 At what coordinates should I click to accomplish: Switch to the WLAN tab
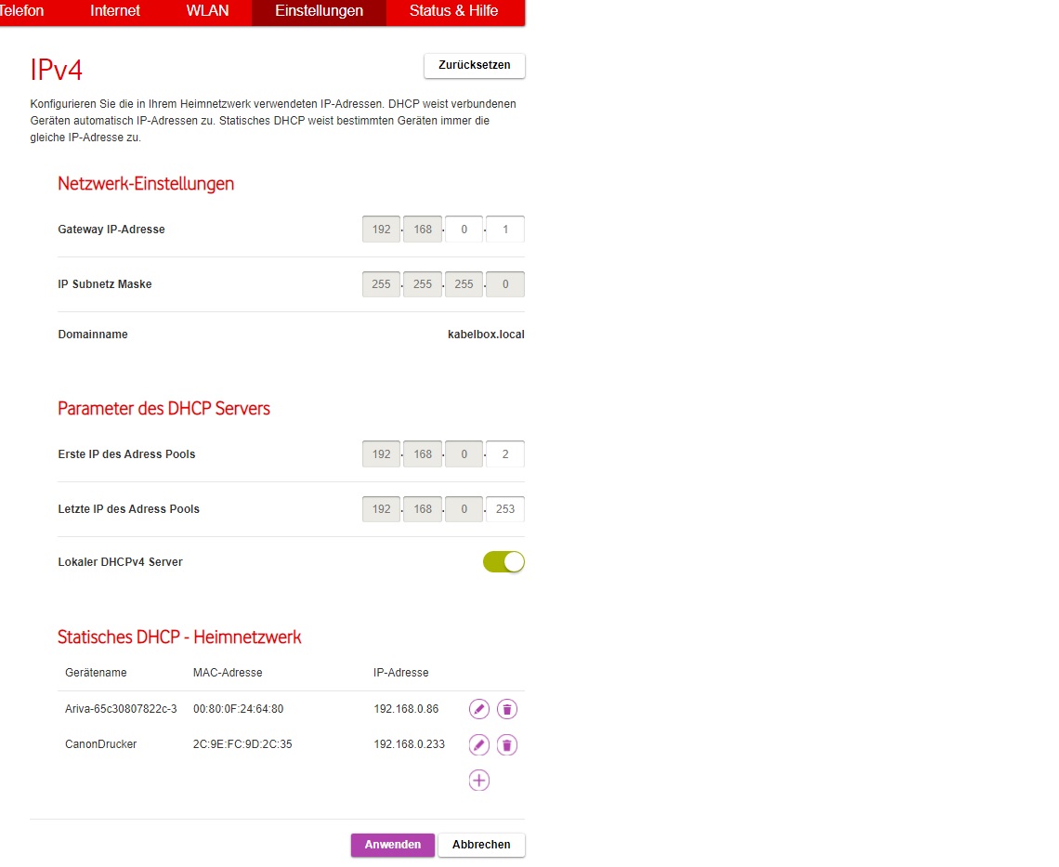pyautogui.click(x=207, y=11)
